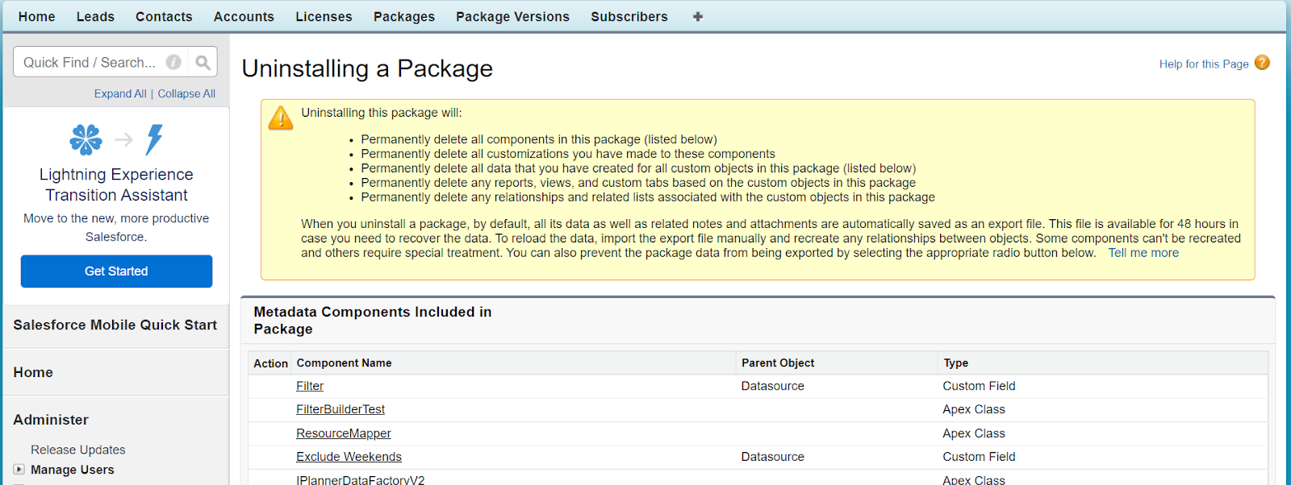Click the orange help question mark icon
This screenshot has height=485, width=1291.
1262,63
